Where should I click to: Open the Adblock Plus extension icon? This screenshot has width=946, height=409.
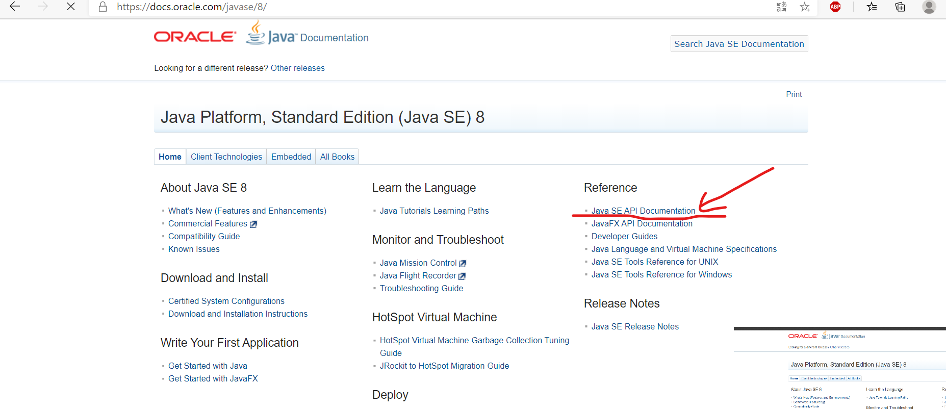(x=835, y=7)
